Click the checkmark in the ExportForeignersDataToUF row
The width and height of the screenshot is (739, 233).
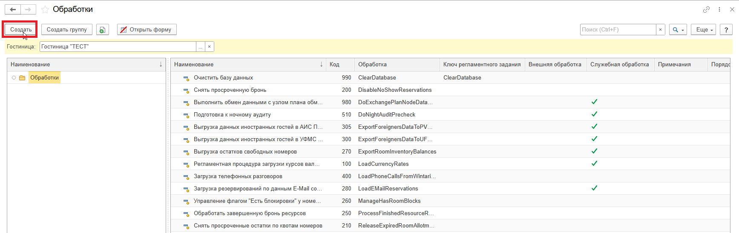click(x=594, y=139)
